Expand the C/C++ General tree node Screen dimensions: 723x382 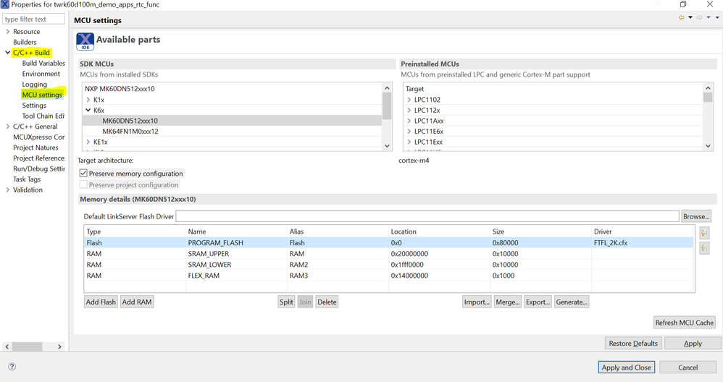(x=7, y=126)
